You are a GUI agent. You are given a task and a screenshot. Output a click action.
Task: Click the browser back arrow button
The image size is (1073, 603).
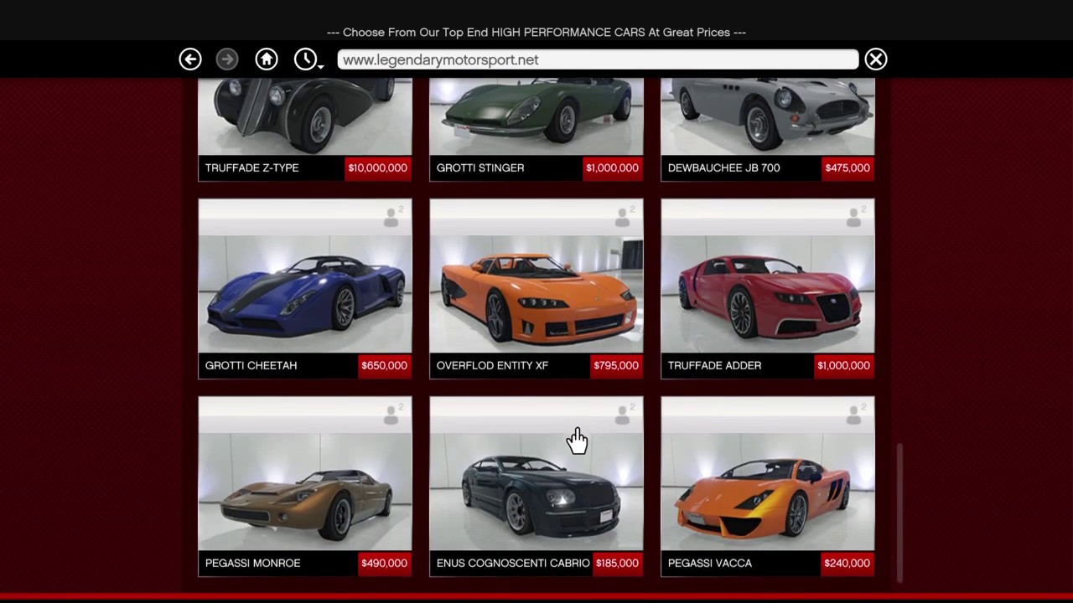(190, 59)
